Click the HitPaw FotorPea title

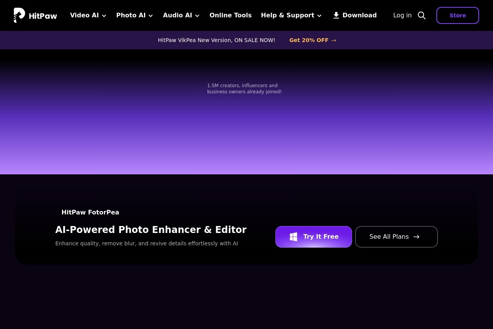pos(90,212)
